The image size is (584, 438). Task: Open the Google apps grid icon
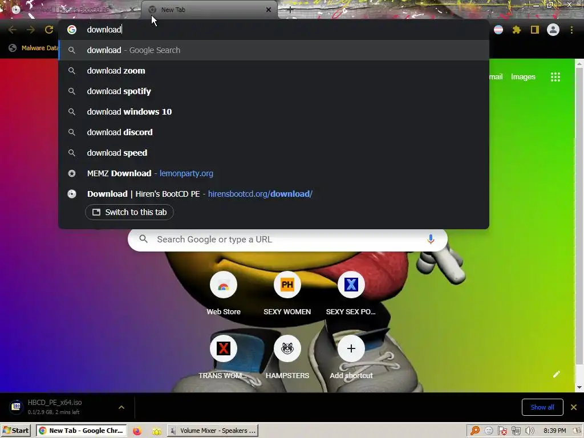click(x=555, y=77)
